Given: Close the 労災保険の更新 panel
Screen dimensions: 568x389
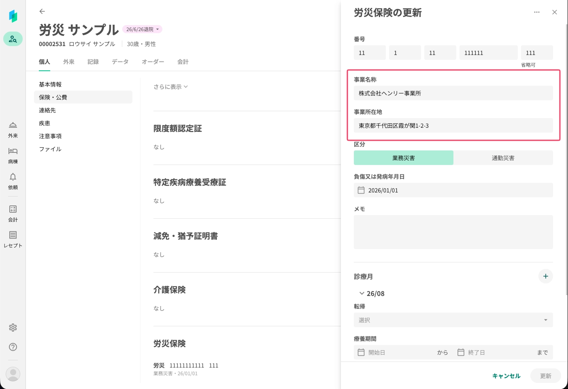Looking at the screenshot, I should point(555,12).
